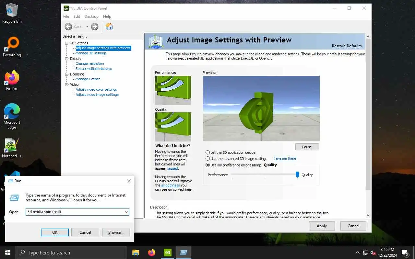Collapse the Display tree node
Viewport: 415px width, 259px height.
coord(67,59)
